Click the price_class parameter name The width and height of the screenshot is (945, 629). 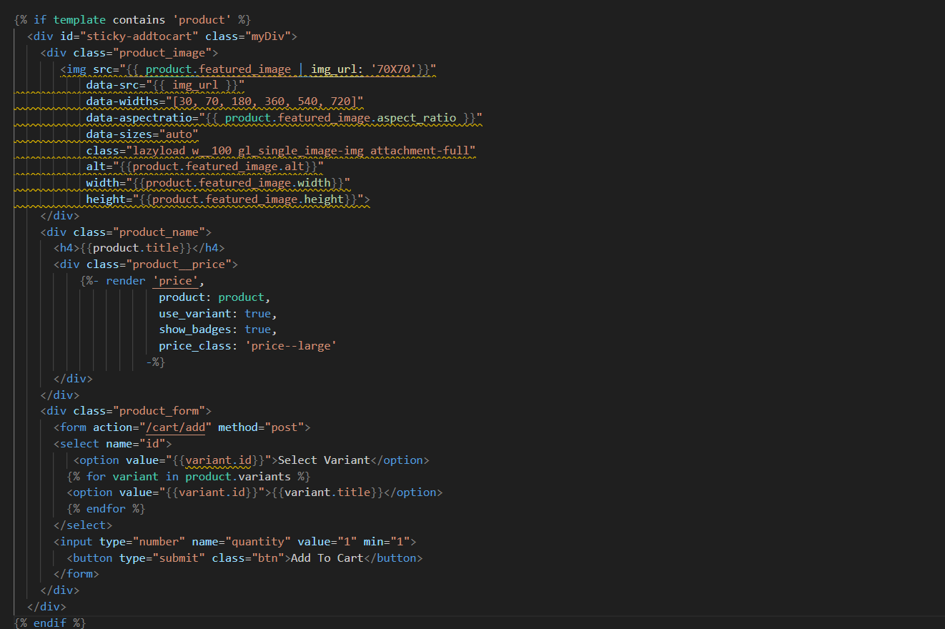(194, 346)
